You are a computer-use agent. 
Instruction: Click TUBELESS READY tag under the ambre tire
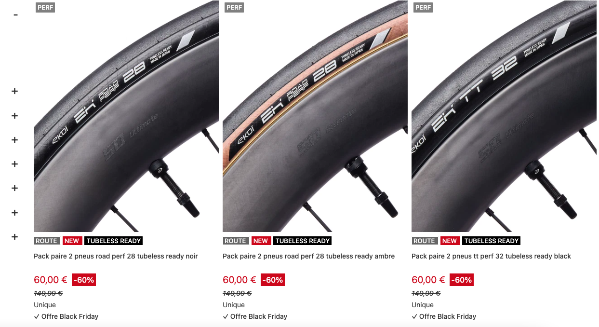click(303, 241)
